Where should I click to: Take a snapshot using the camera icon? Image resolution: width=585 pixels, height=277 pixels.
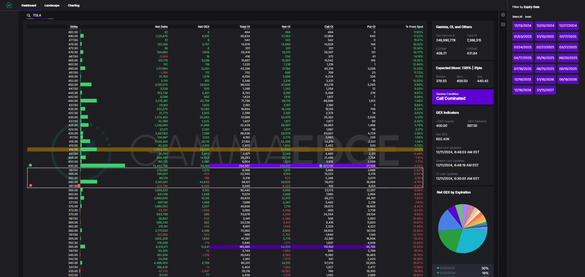tap(503, 24)
